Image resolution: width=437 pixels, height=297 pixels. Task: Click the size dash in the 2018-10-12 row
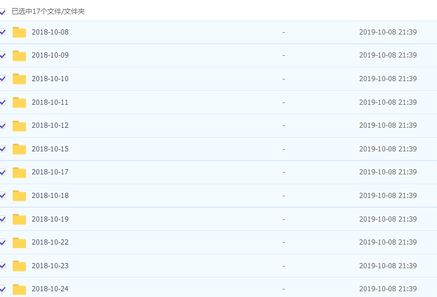[284, 125]
